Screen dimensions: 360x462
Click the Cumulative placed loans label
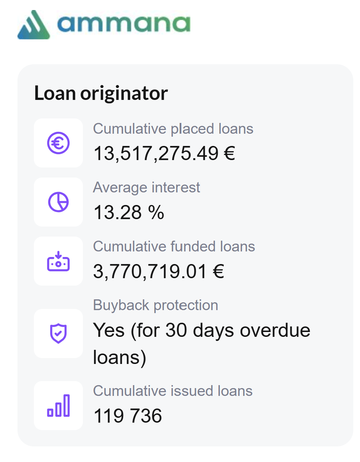click(x=173, y=129)
